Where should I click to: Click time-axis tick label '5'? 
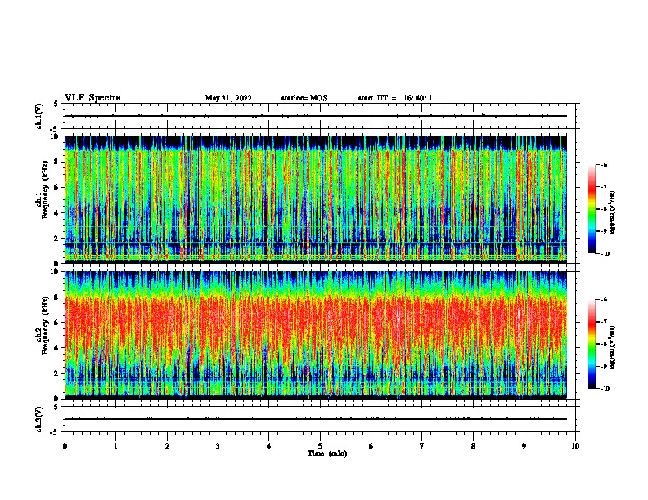tap(320, 446)
